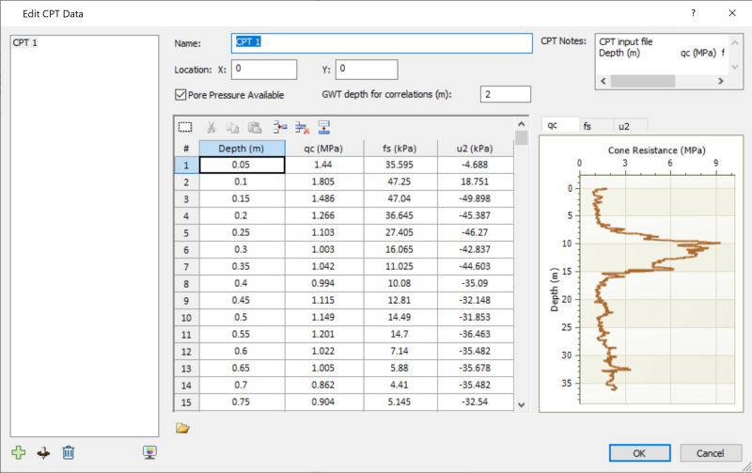Viewport: 752px width, 473px height.
Task: Click the copy icon in table toolbar
Action: (x=232, y=127)
